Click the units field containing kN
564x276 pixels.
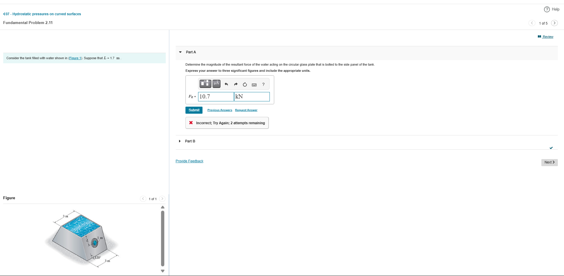point(252,97)
